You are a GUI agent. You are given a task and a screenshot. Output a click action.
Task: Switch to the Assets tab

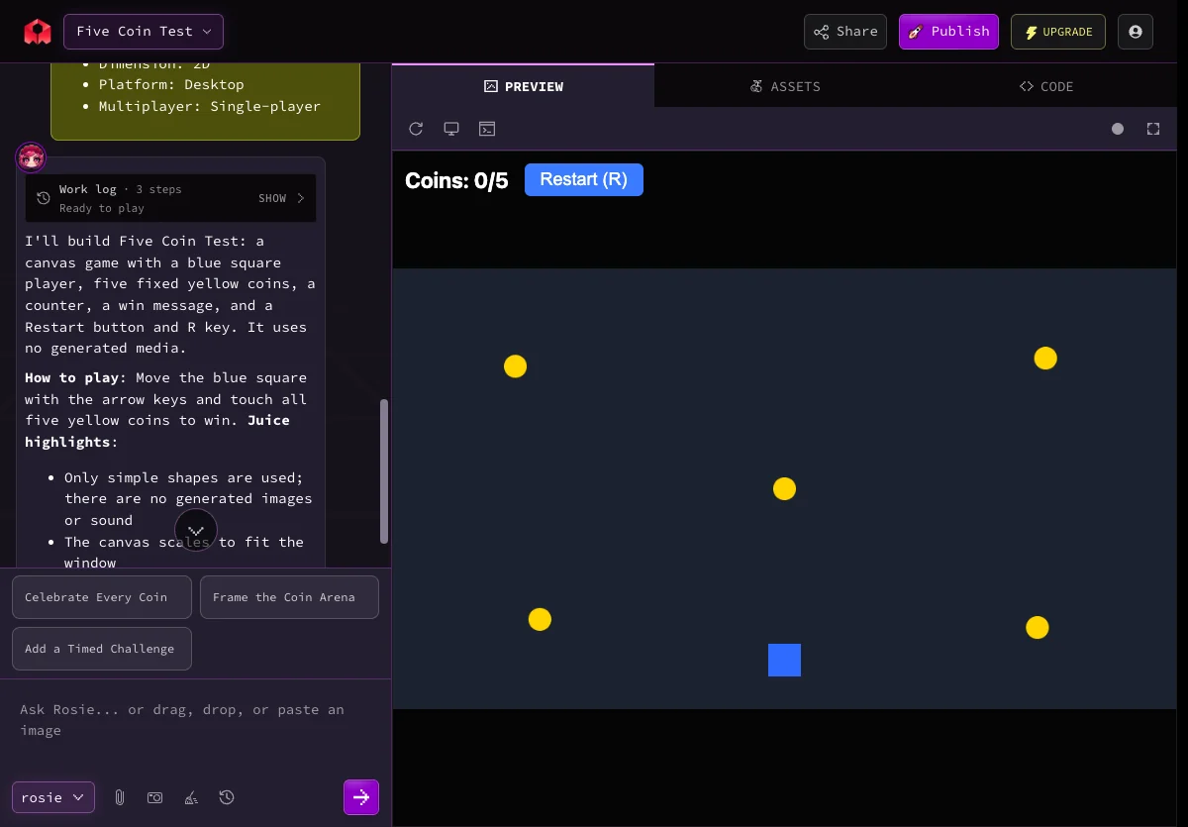[785, 86]
